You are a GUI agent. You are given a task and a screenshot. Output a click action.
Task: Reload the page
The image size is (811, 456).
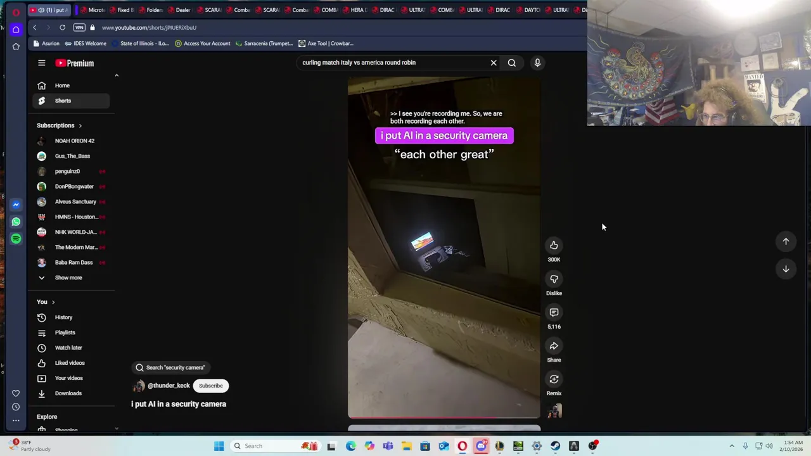pos(62,27)
